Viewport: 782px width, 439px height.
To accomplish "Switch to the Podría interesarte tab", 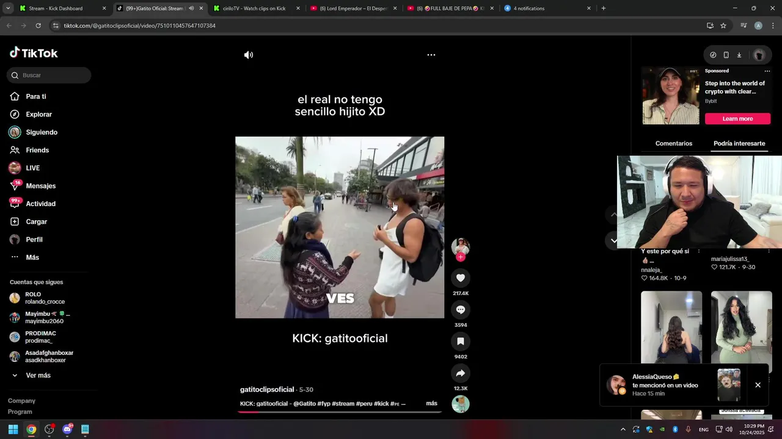I will [739, 143].
